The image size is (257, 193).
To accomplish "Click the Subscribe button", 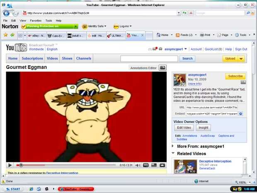I will [235, 76].
